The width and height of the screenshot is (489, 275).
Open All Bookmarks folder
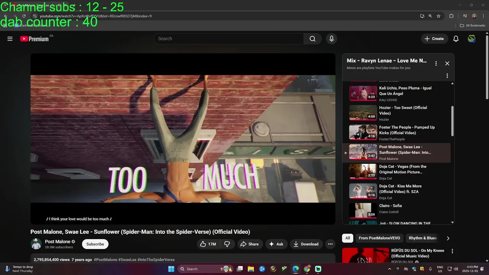[472, 26]
